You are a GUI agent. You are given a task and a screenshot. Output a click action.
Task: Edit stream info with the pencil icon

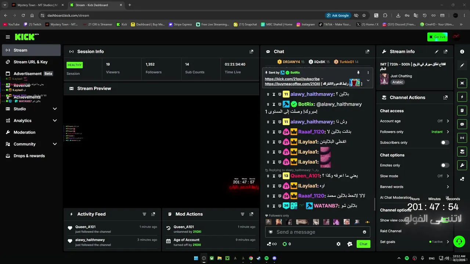point(437,52)
